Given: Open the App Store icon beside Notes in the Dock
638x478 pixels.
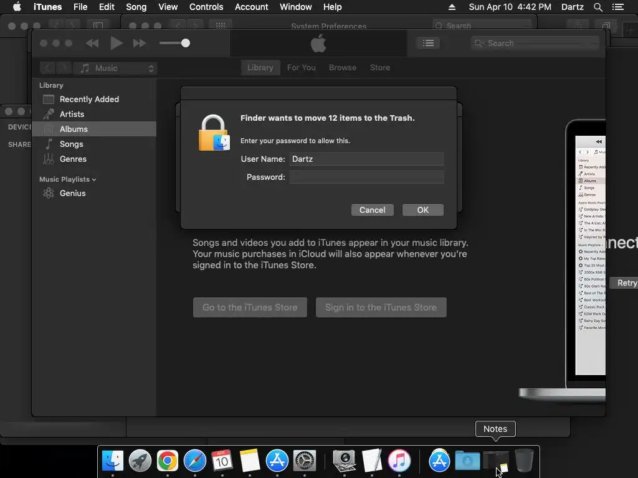Looking at the screenshot, I should (277, 461).
